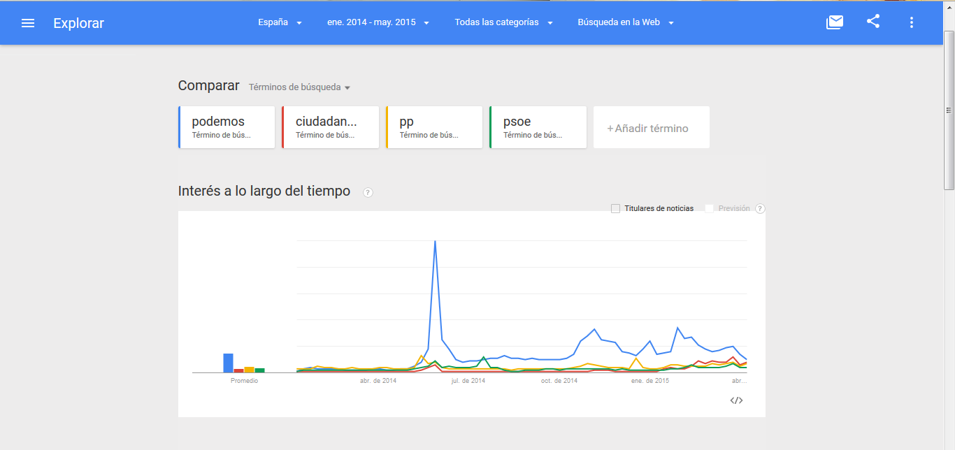Screen dimensions: 955x450
Task: Toggle the Previsión checkbox
Action: coord(710,208)
